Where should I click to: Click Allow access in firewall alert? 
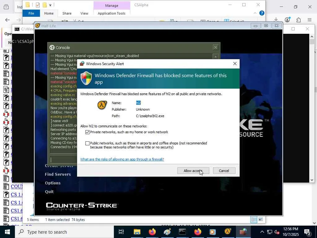[193, 171]
